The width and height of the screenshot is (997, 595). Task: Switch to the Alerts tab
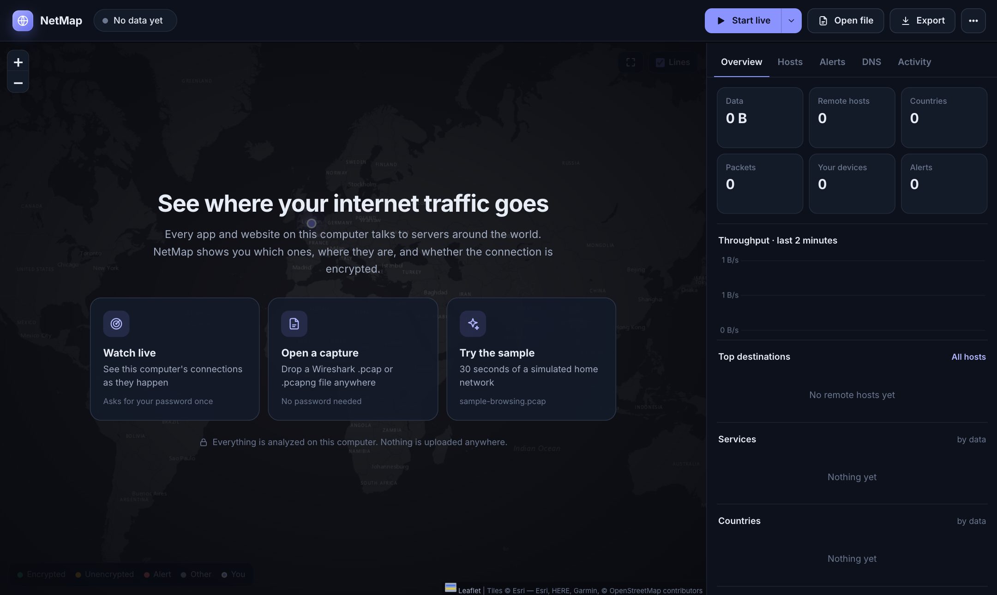point(832,62)
